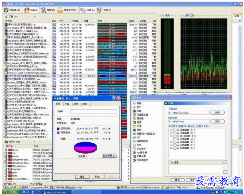Click help question-mark in properties title bar
This screenshot has width=244, height=194.
114,98
